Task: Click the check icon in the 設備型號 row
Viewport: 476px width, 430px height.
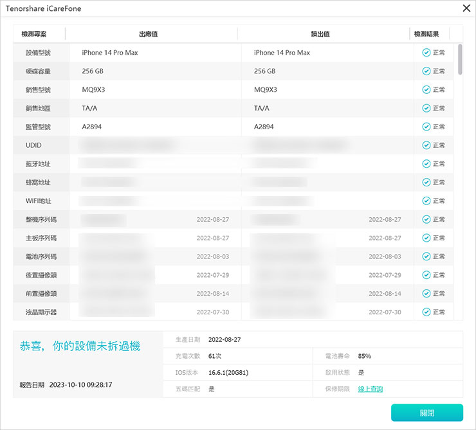Action: 426,53
